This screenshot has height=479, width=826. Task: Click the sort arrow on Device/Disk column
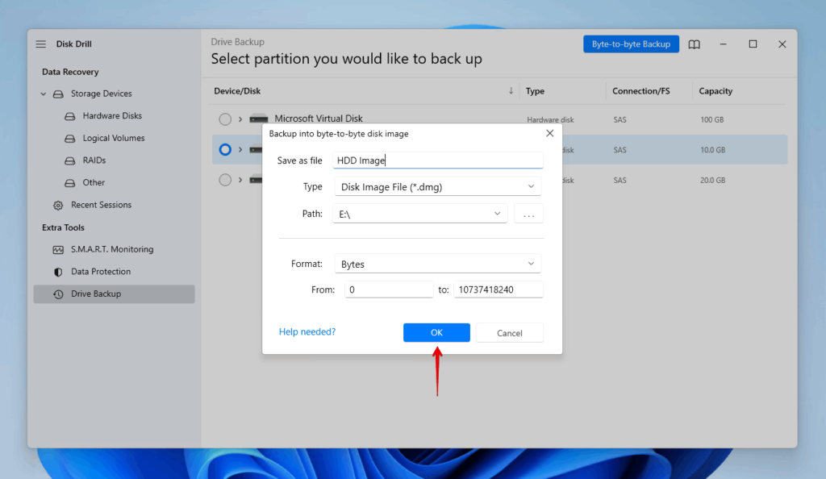pos(511,91)
